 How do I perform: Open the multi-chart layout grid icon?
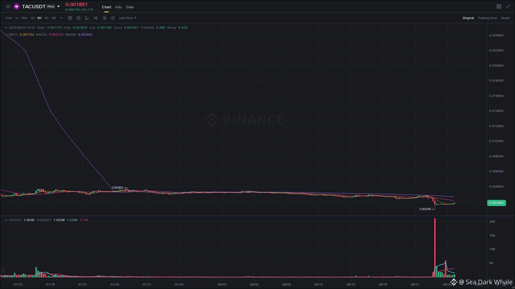499,6
